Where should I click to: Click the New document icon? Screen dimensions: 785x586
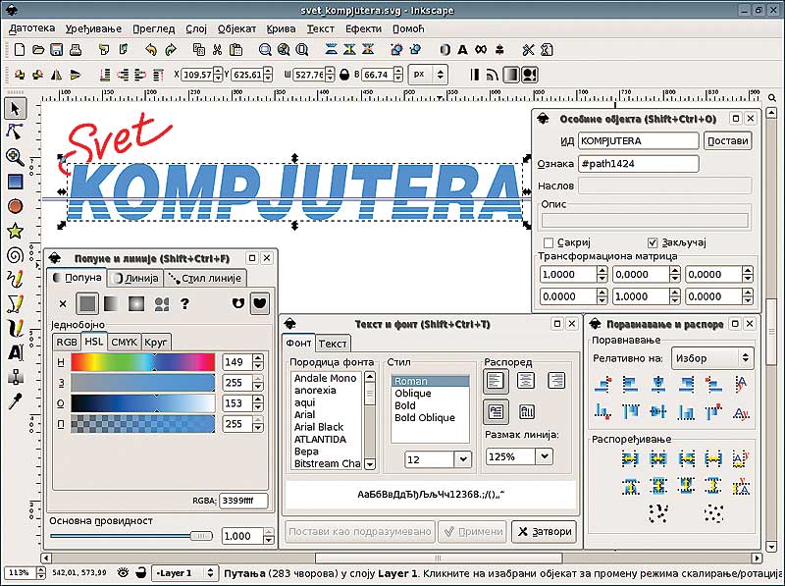pyautogui.click(x=20, y=49)
